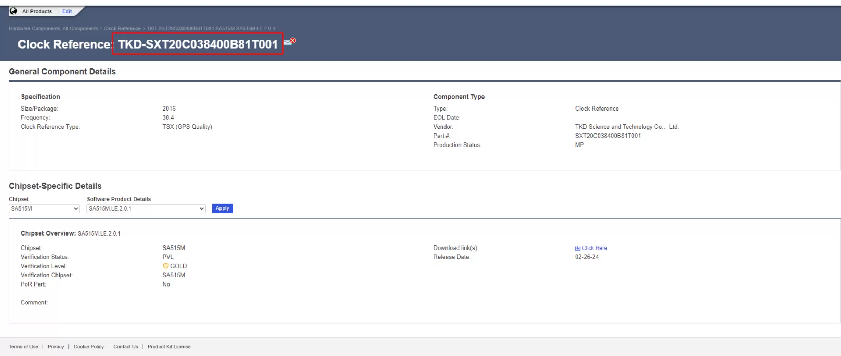The width and height of the screenshot is (841, 356).
Task: Open Cookie Policy footer link
Action: click(x=89, y=347)
